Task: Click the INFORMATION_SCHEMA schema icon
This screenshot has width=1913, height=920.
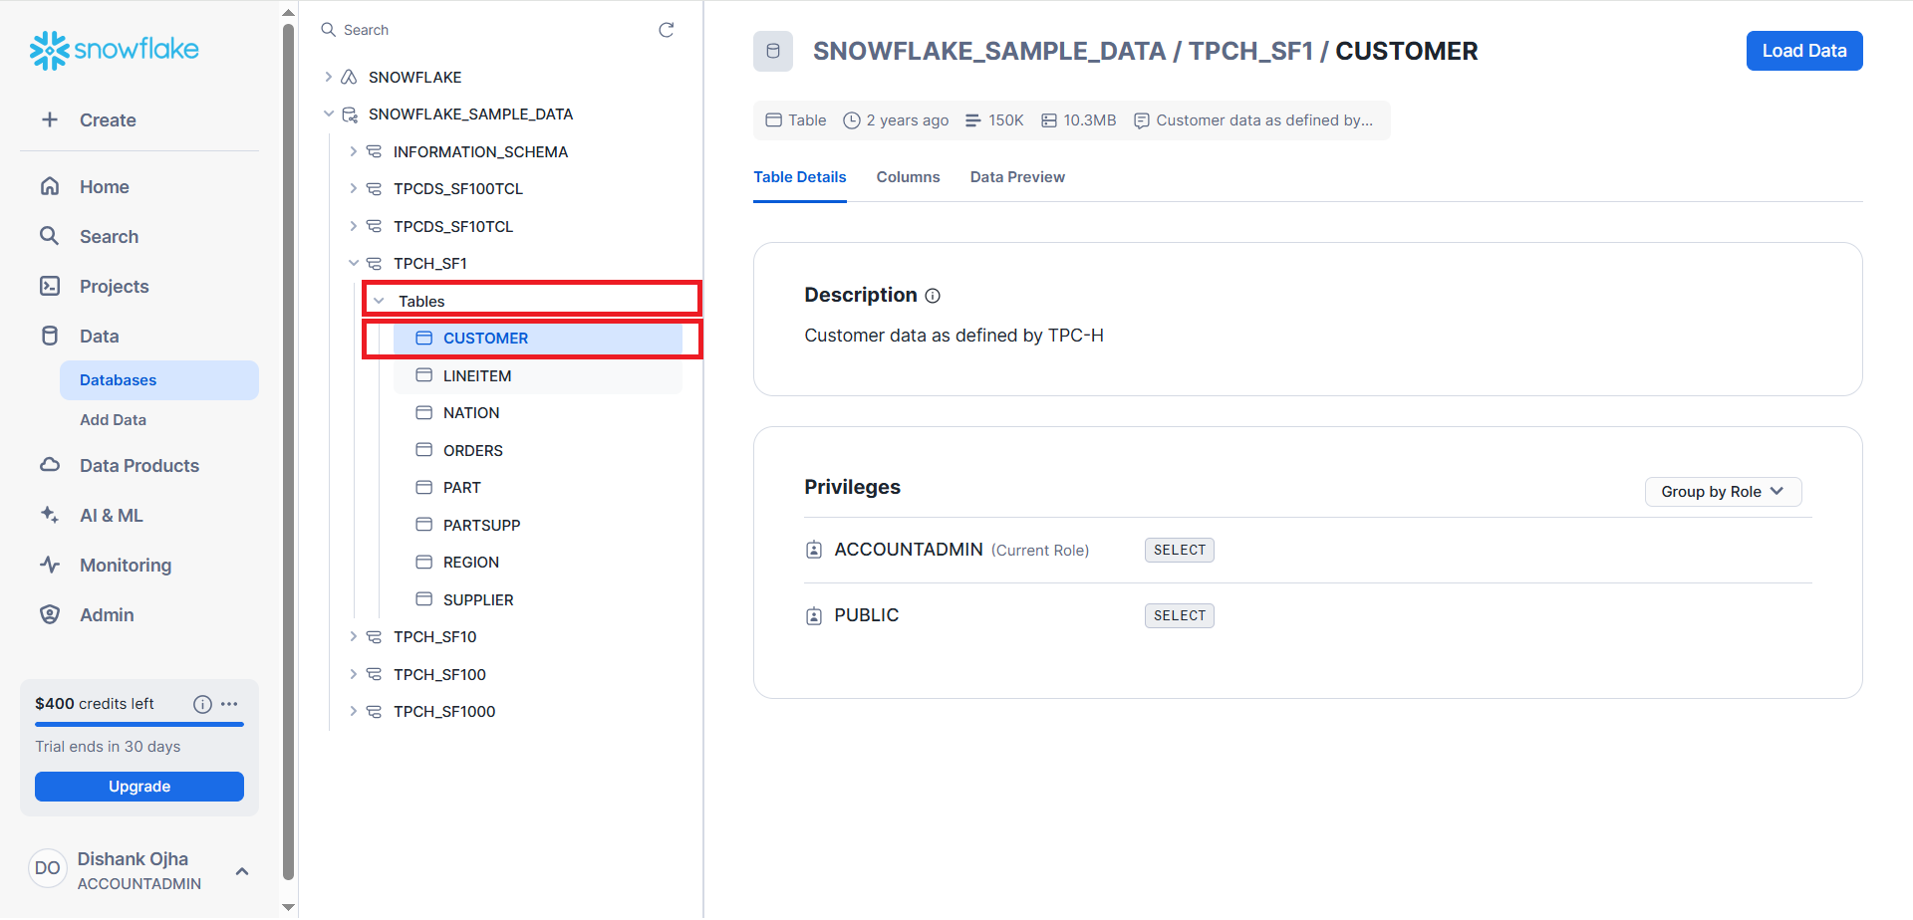Action: [x=374, y=151]
